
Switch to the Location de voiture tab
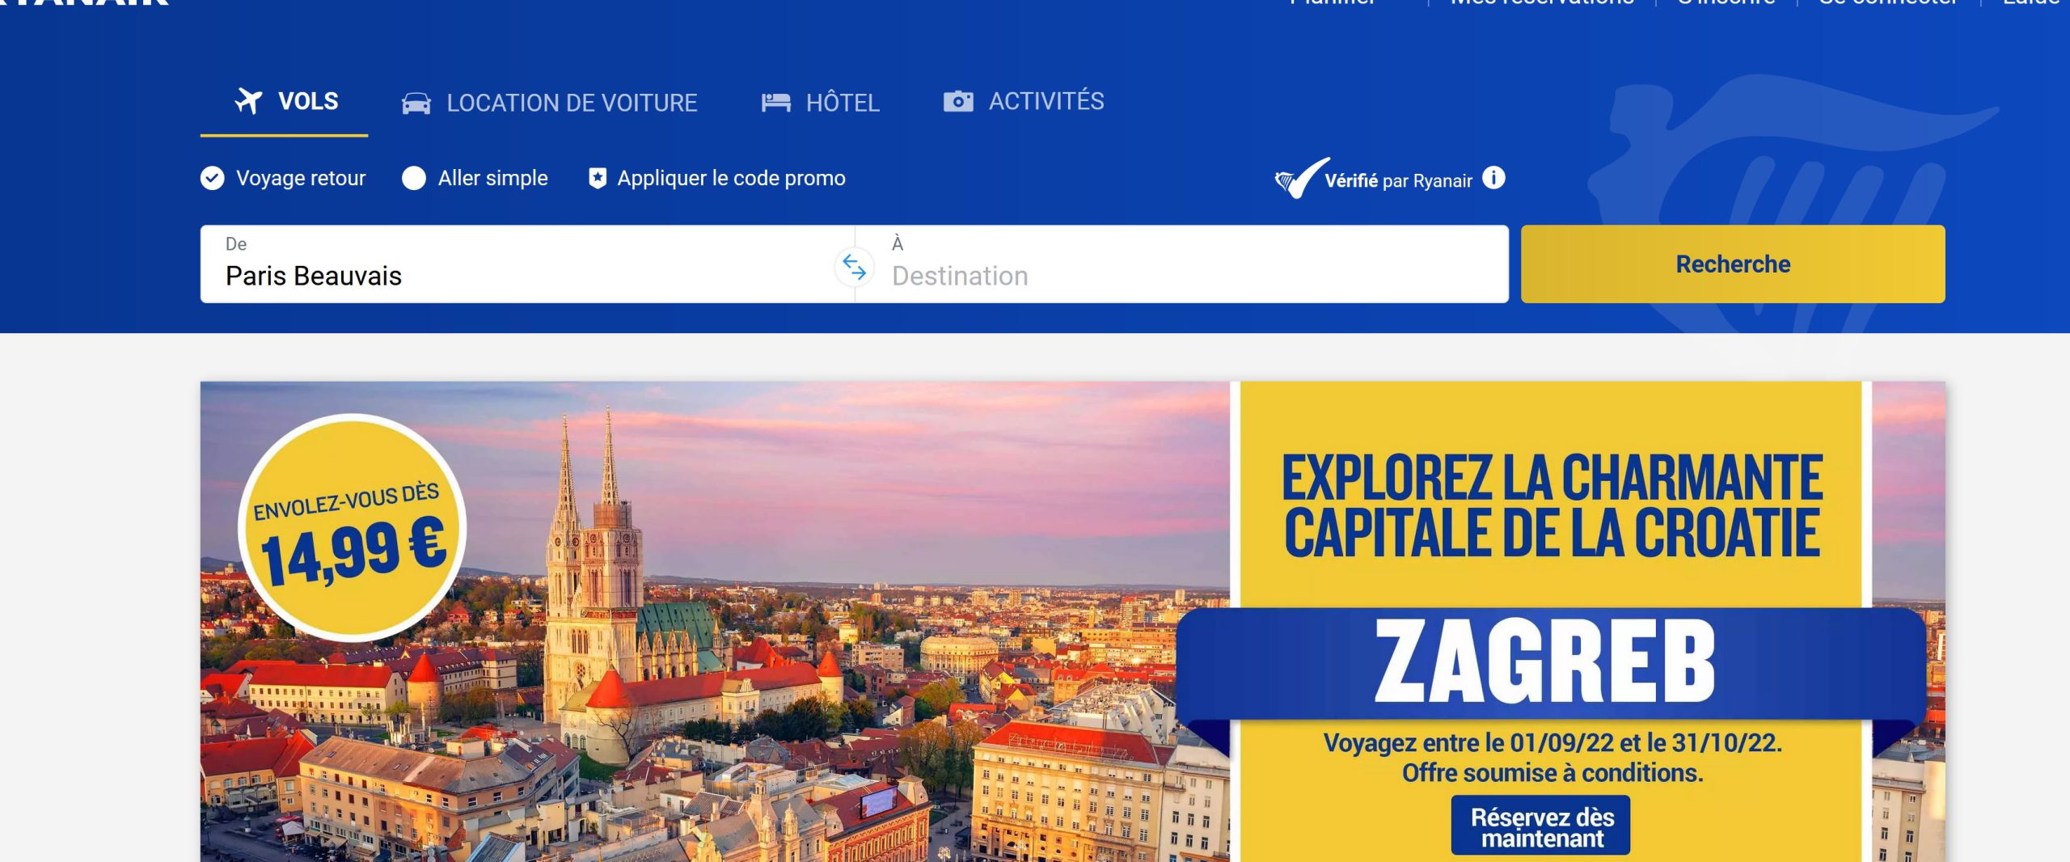(550, 104)
